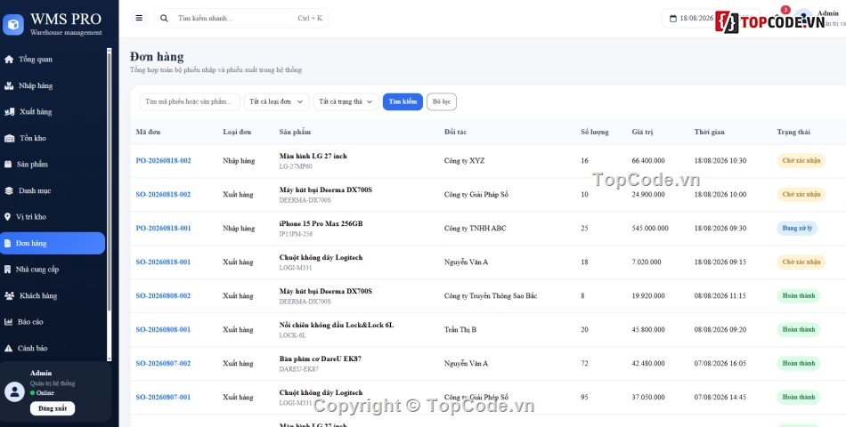Click the Nhập hàng boxes icon
Image resolution: width=846 pixels, height=427 pixels.
click(9, 85)
